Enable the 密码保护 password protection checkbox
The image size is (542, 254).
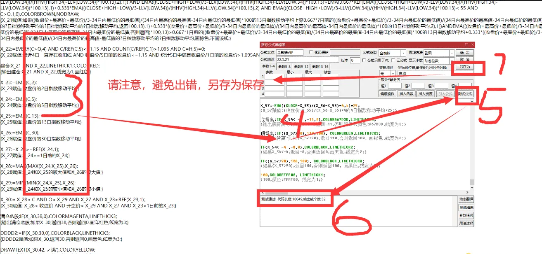310,52
